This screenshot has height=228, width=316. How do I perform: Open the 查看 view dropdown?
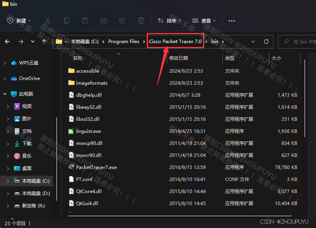204,21
